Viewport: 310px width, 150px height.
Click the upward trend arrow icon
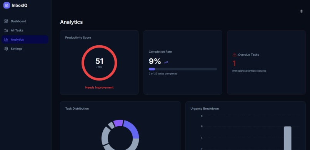166,63
